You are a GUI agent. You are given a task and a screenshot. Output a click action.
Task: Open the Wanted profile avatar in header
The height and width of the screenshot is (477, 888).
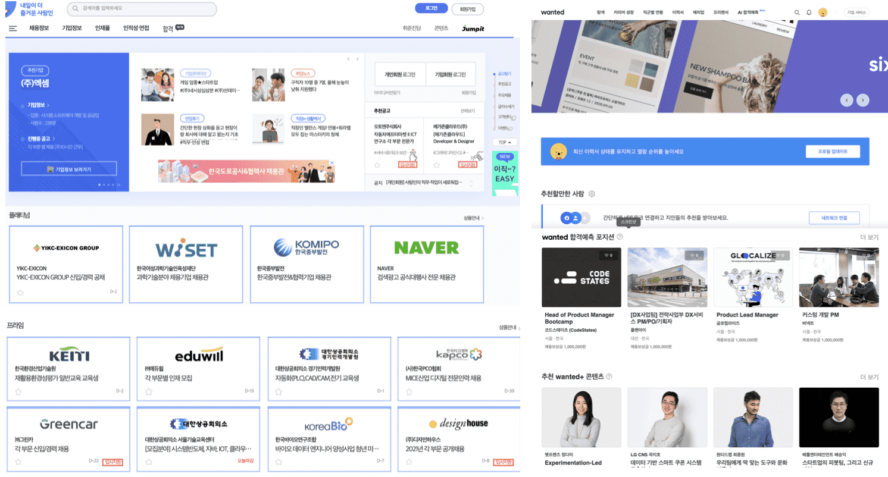(823, 12)
